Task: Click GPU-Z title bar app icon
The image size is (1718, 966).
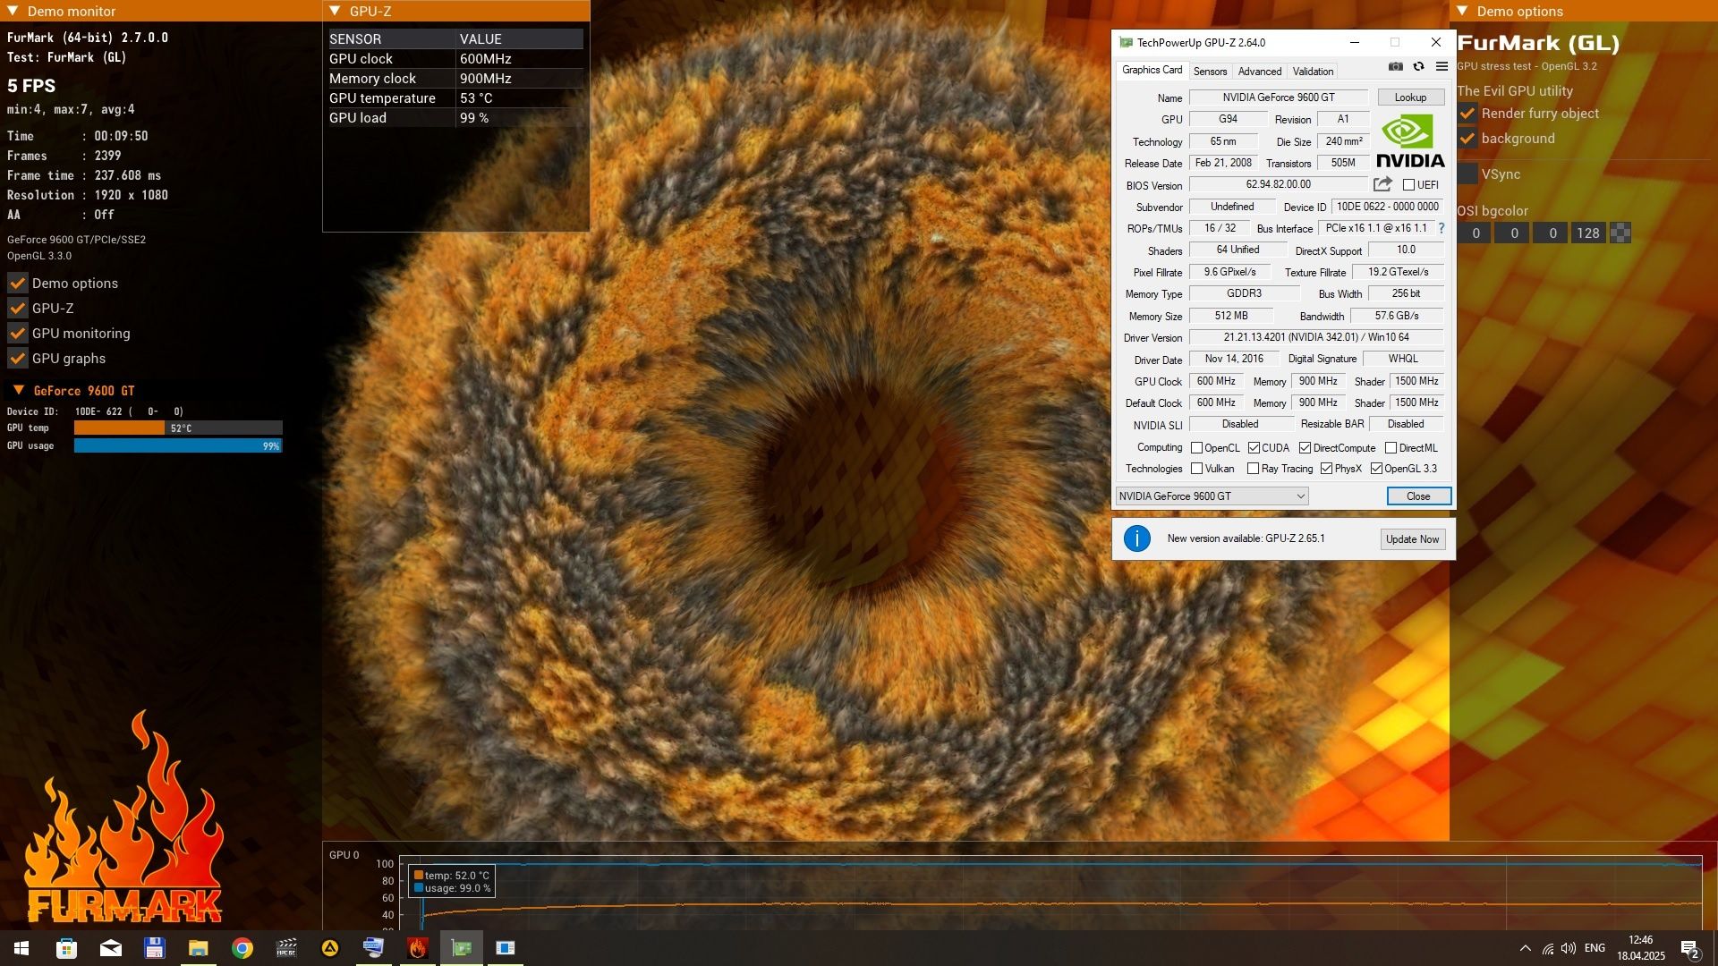Action: pos(1126,43)
